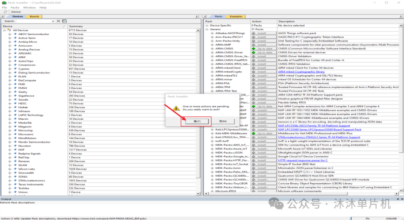Click Install button for ARM::CMSIS-FreeRTOS
Image resolution: width=404 pixels, height=220 pixels.
[264, 60]
